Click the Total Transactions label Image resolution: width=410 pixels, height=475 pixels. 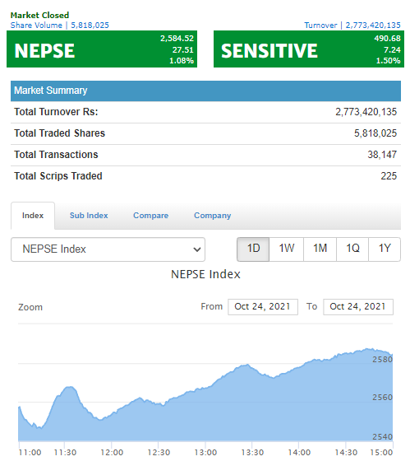click(x=56, y=155)
